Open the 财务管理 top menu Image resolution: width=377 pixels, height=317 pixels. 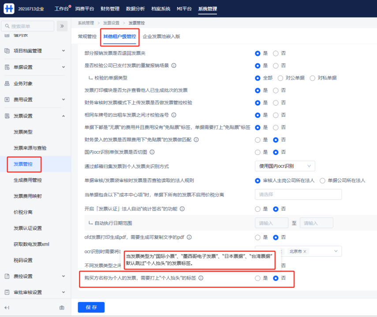(x=110, y=9)
